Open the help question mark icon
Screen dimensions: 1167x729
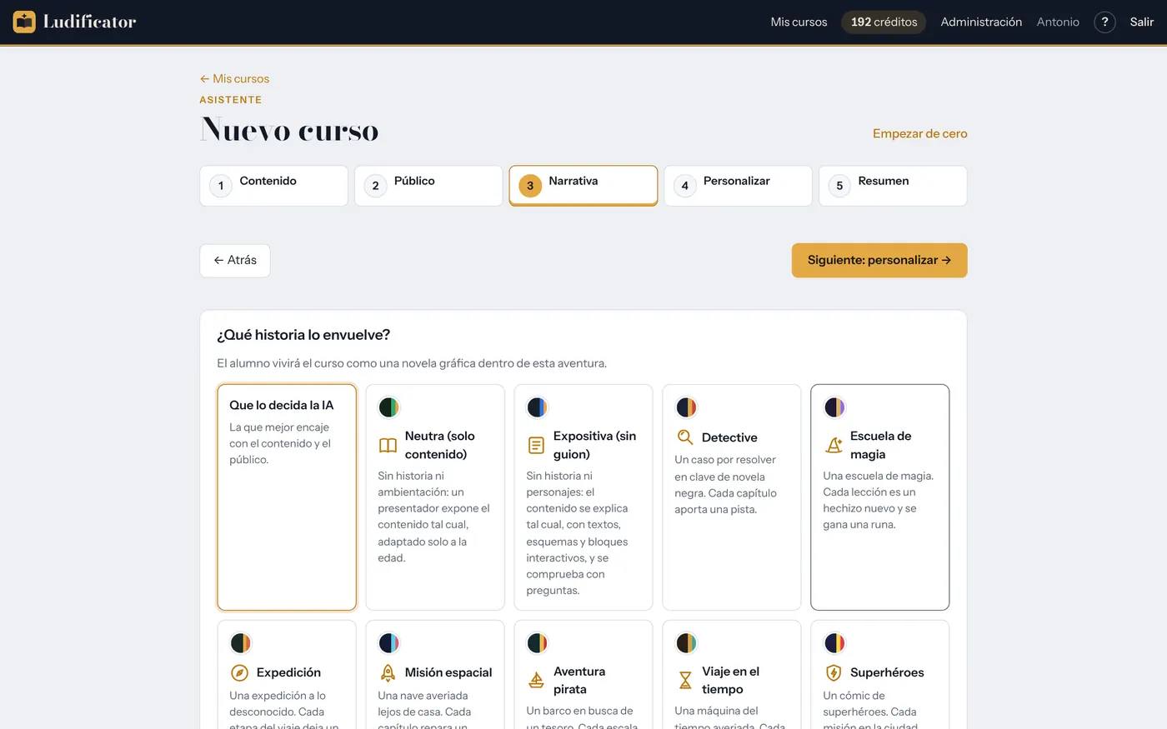tap(1104, 22)
